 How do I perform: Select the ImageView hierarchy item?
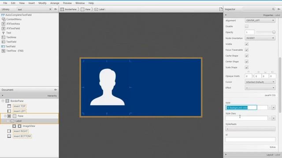29,126
